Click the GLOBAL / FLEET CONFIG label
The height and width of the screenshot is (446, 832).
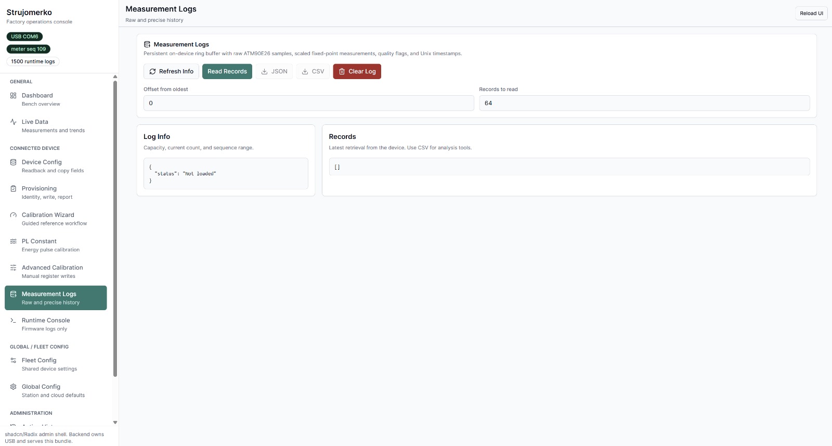(39, 347)
